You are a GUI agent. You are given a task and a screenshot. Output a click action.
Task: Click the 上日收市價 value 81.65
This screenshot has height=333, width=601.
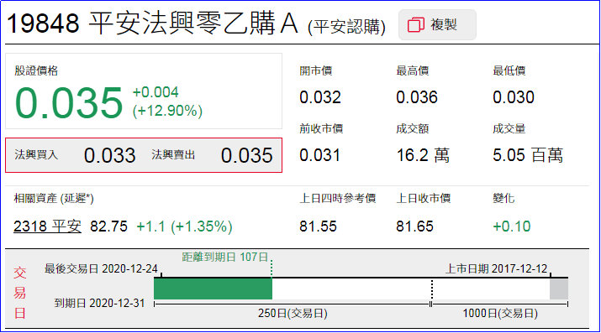coord(414,226)
